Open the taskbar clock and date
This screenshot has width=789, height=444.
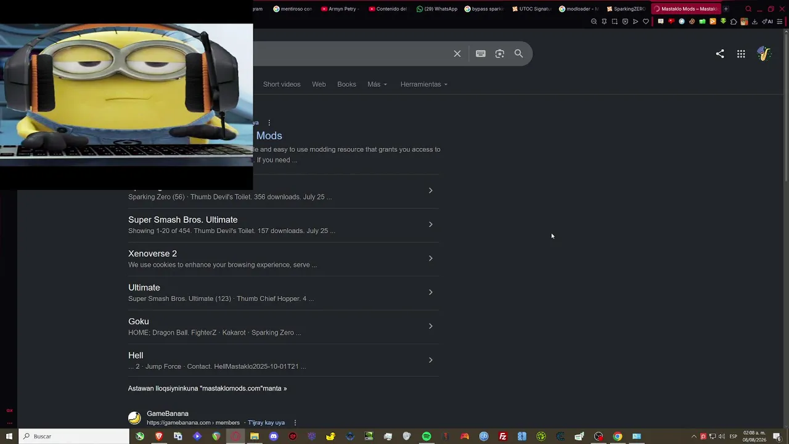point(754,437)
